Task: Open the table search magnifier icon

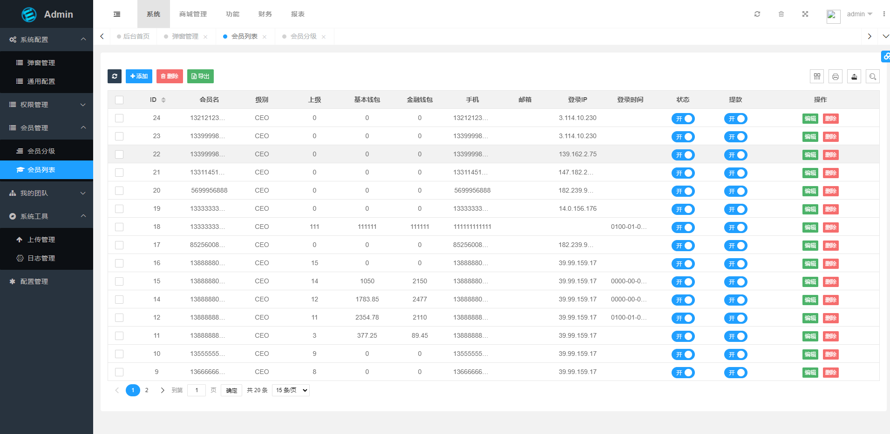Action: (873, 76)
